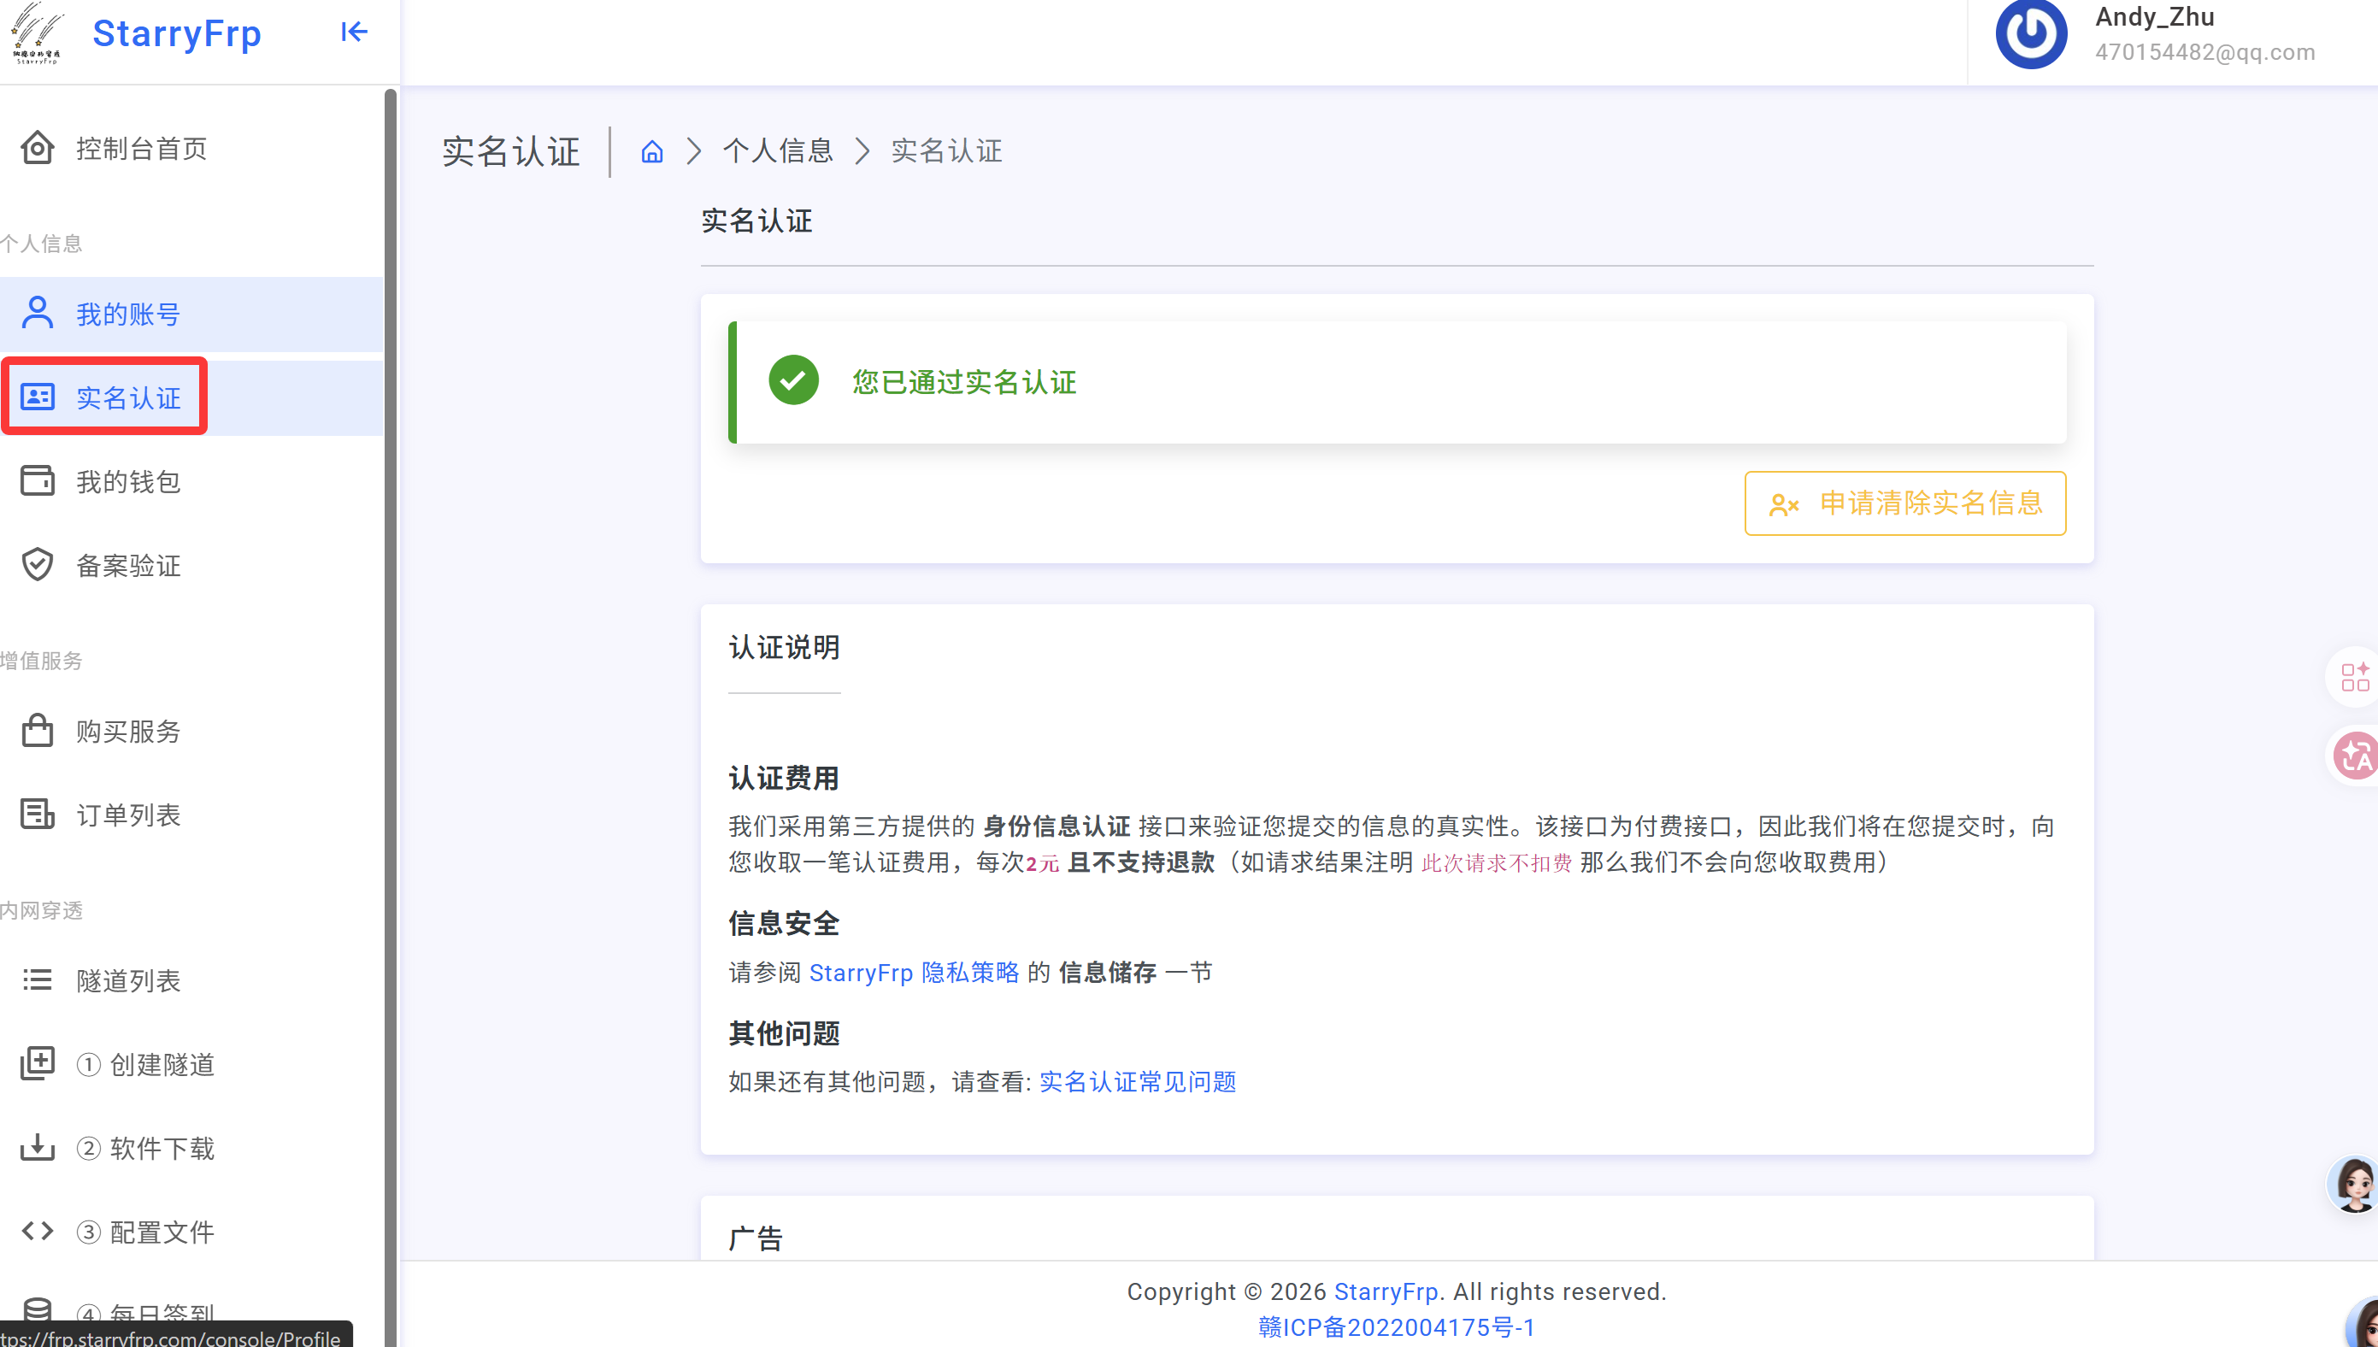Click the sidebar vertical scrollbar
Screen dimensions: 2378x1347
click(391, 648)
